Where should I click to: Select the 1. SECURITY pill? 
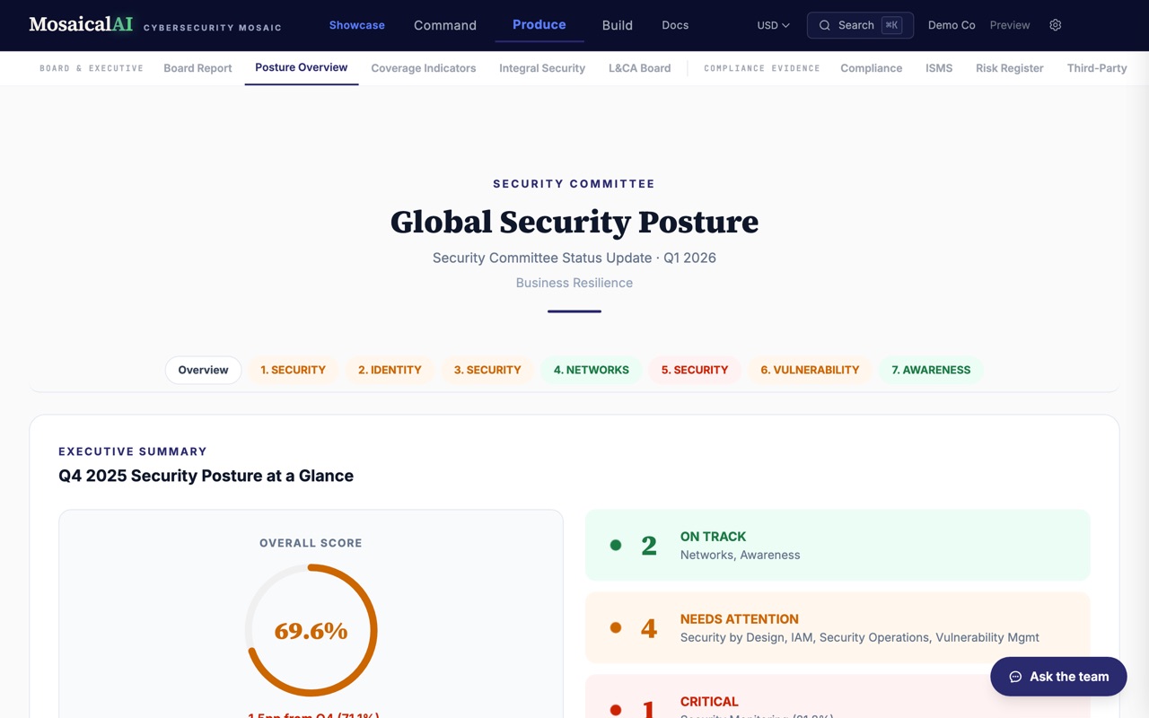tap(293, 370)
